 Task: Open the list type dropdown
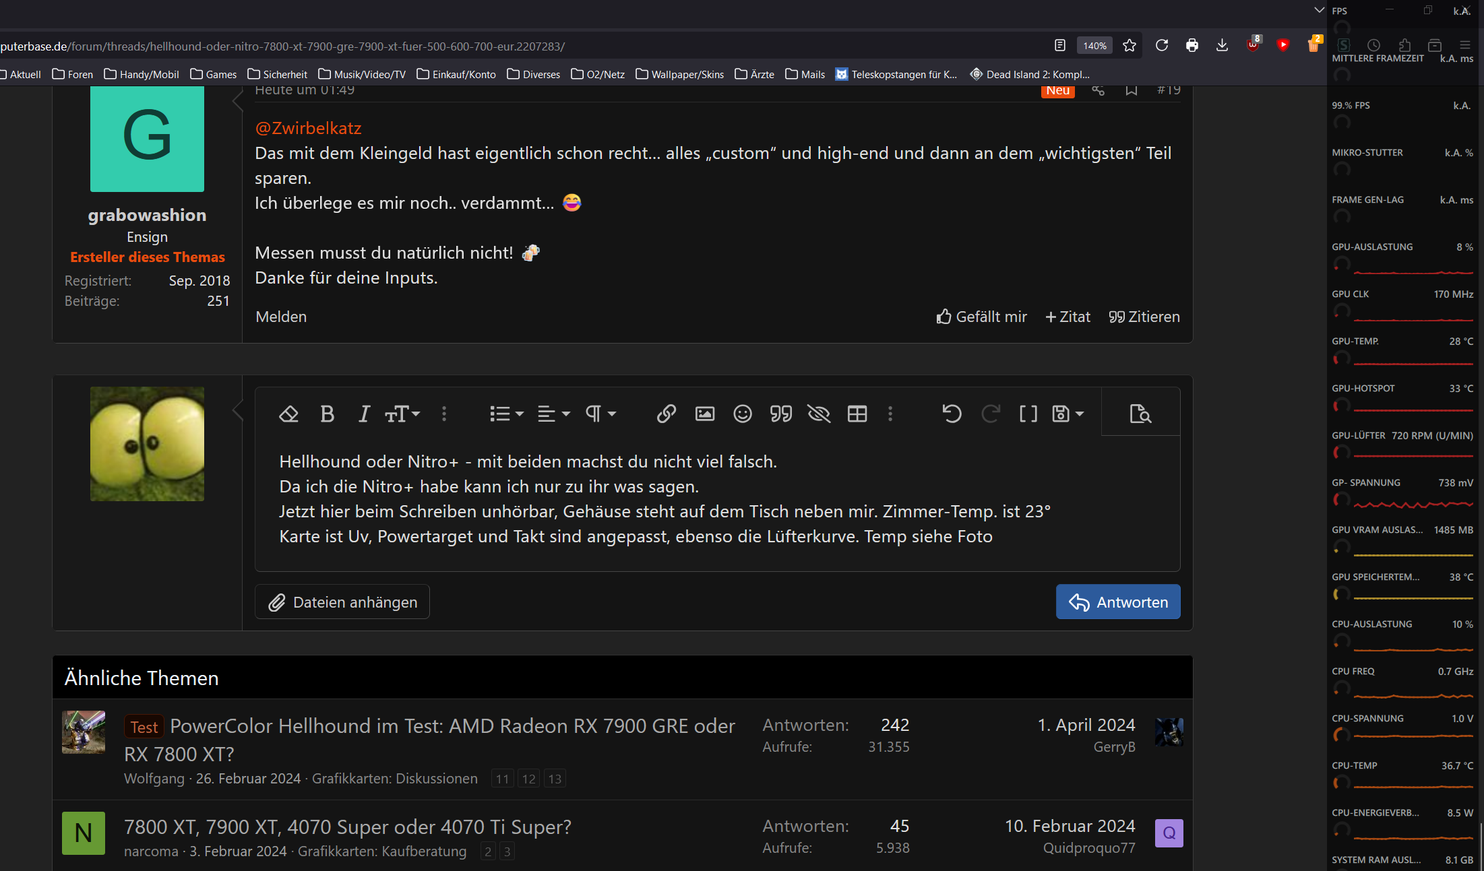506,414
